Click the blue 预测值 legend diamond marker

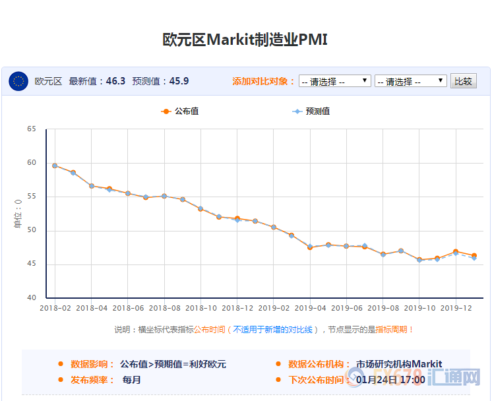click(x=297, y=111)
